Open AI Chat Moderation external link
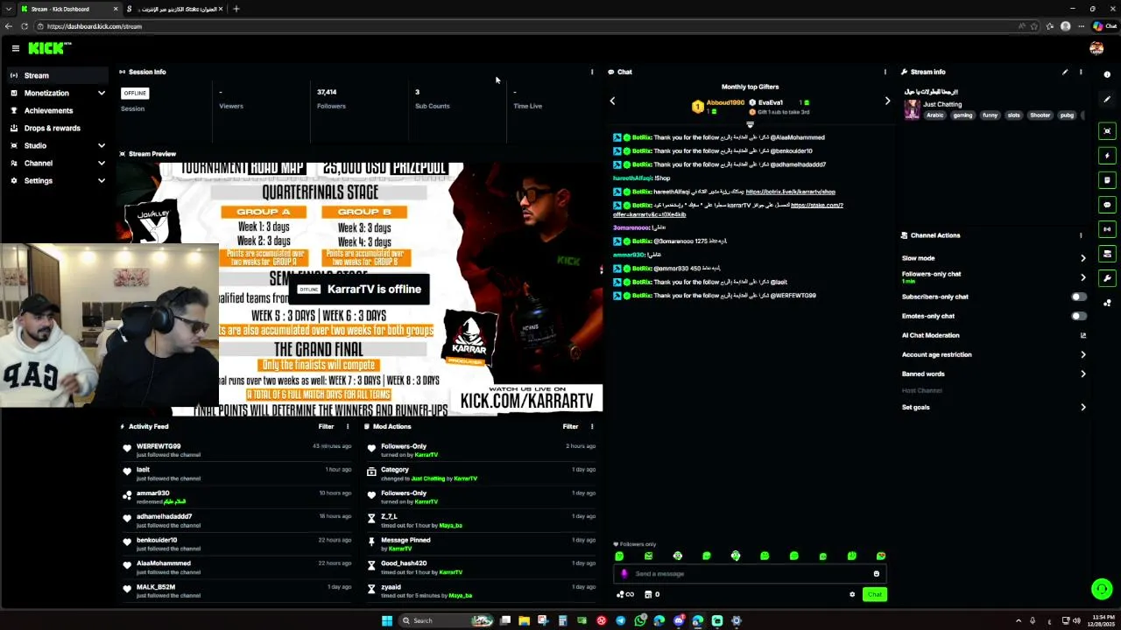The image size is (1121, 630). tap(1083, 335)
